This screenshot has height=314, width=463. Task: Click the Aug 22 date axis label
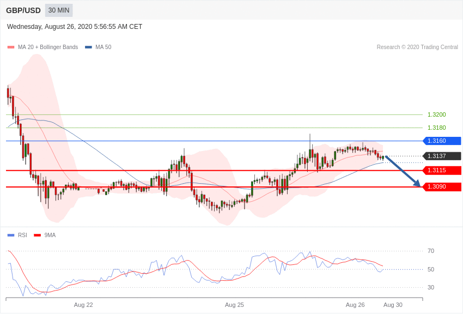tap(83, 305)
